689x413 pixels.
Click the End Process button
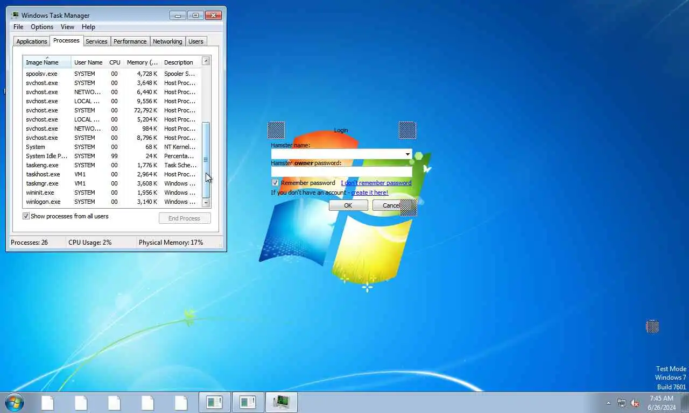[185, 218]
